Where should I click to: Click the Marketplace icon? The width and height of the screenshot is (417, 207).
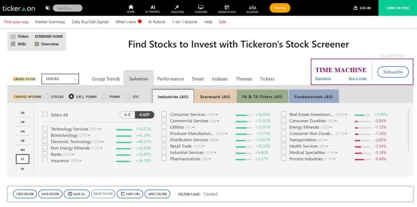(227, 6)
